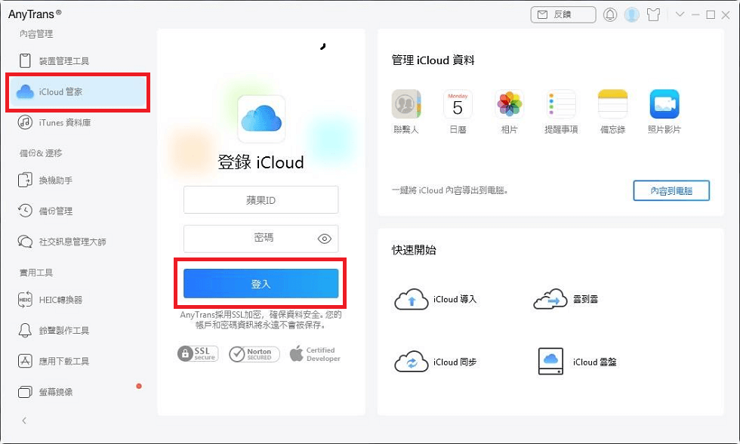The image size is (740, 444).
Task: Open iCloud 雲盤 drive
Action: click(x=577, y=362)
